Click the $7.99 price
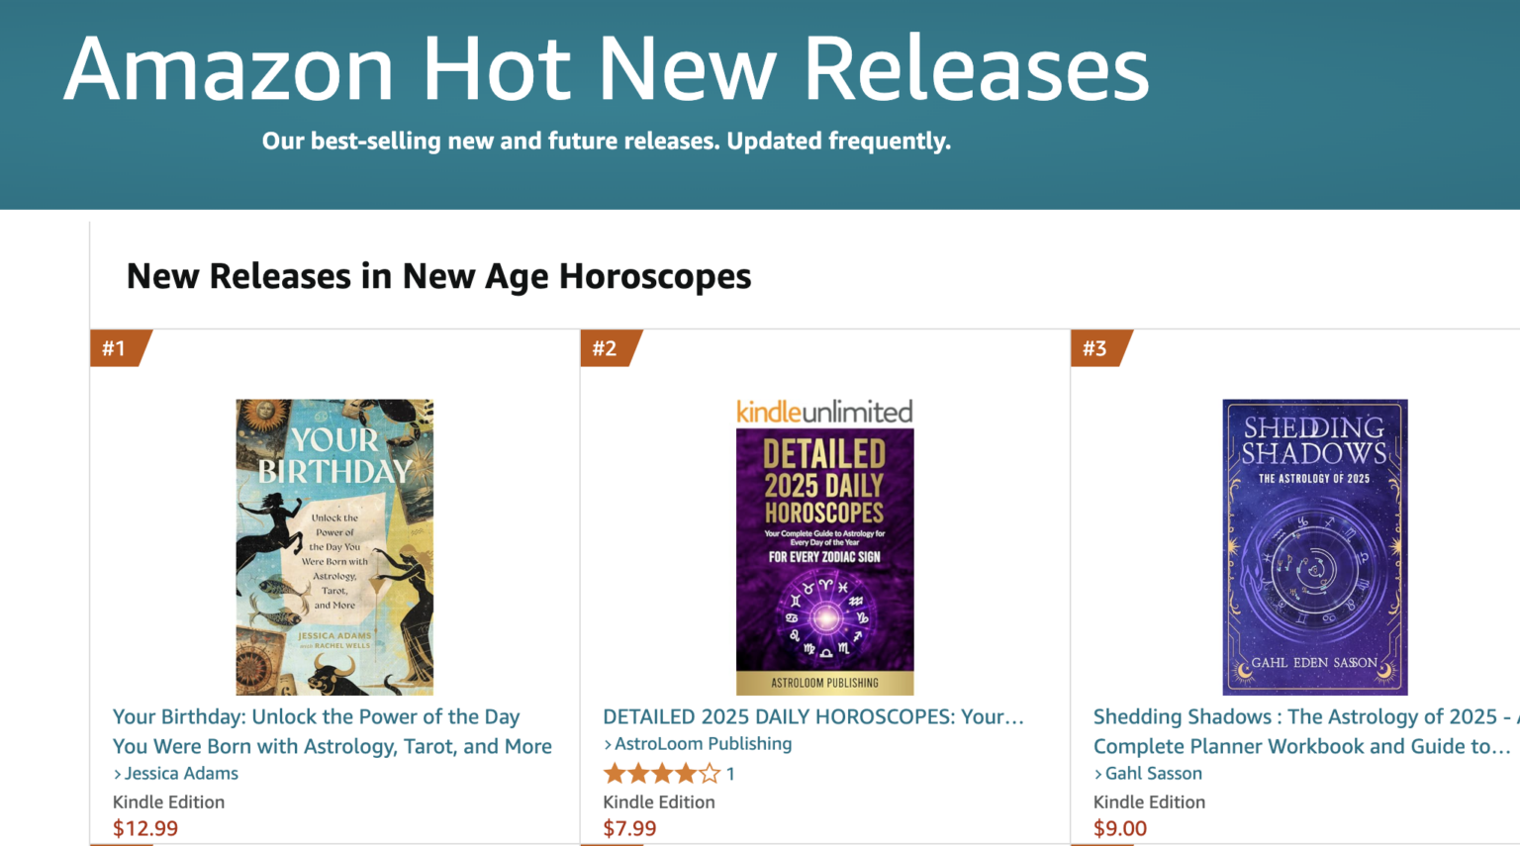1520x846 pixels. tap(629, 828)
